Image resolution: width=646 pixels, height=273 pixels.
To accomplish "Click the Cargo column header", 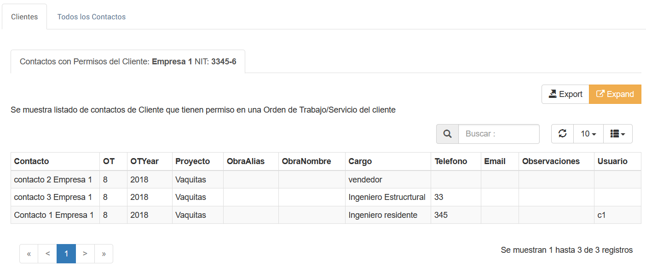I will 360,161.
